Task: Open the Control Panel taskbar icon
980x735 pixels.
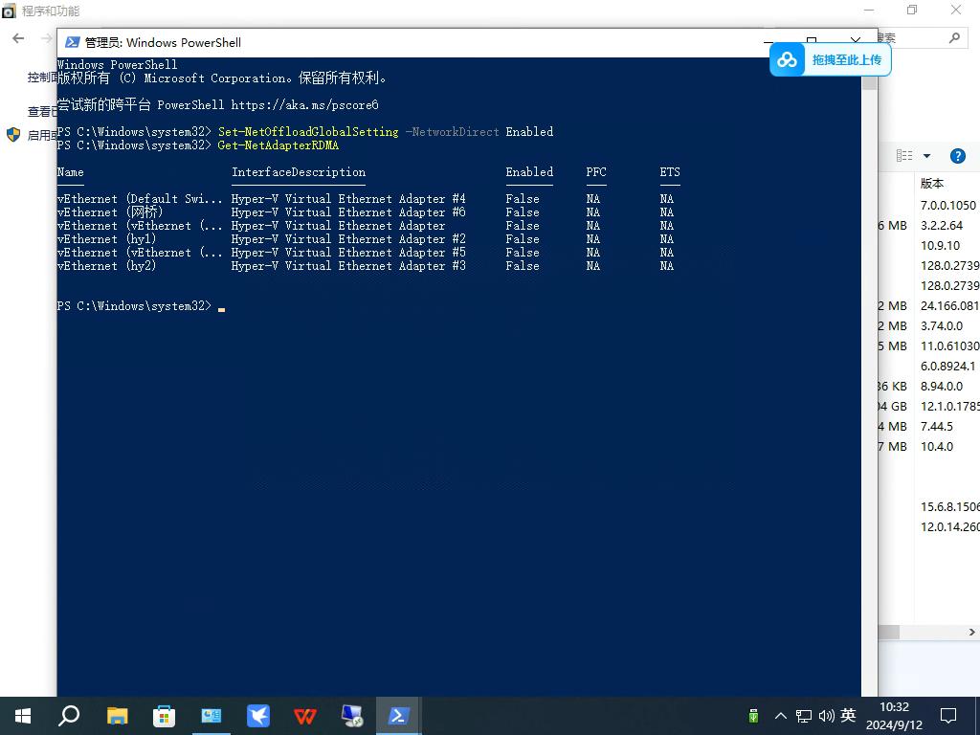Action: coord(212,716)
